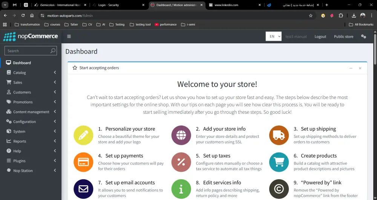The width and height of the screenshot is (377, 200).
Task: Open the browser profile avatar
Action: tap(363, 15)
